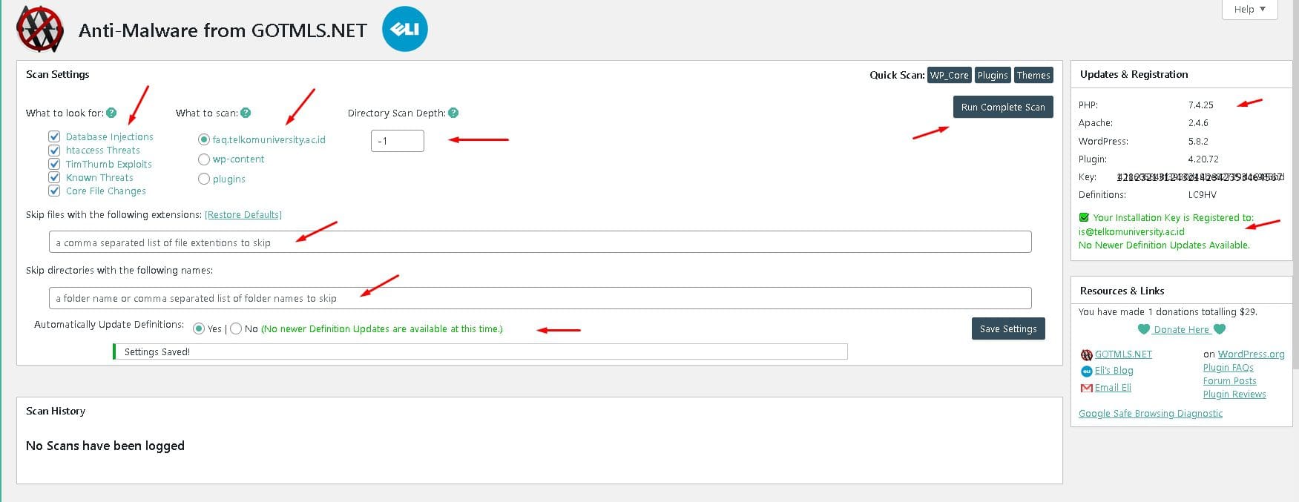Click the Anti-Malware crossed-out WordPress logo

[40, 30]
